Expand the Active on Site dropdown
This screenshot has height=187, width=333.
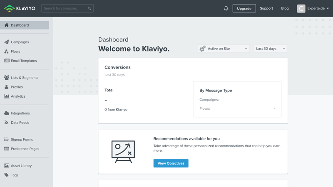(x=223, y=49)
